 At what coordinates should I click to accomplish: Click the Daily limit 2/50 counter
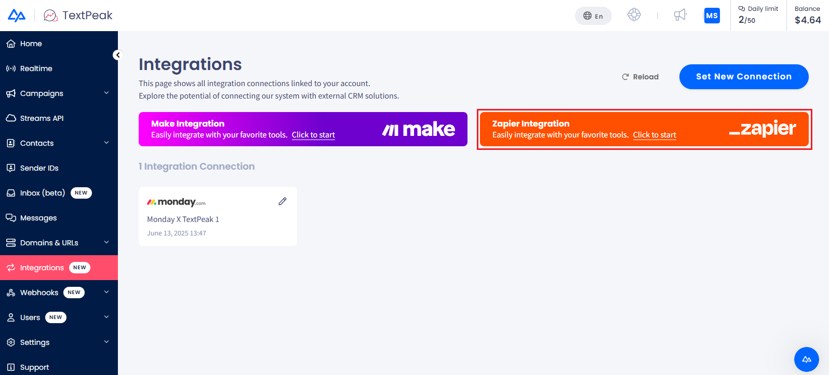click(x=747, y=20)
